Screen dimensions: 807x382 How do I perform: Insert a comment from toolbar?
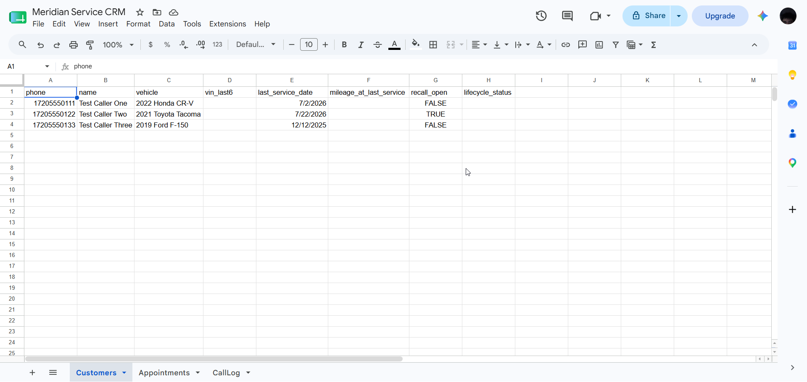coord(583,44)
